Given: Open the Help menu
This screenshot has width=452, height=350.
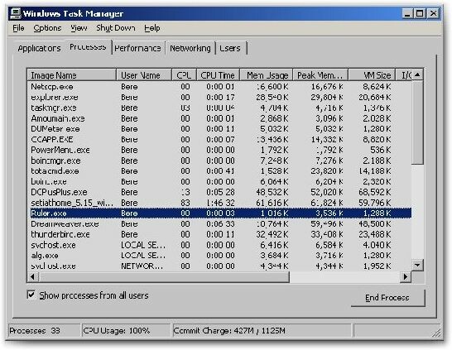Looking at the screenshot, I should coord(152,28).
